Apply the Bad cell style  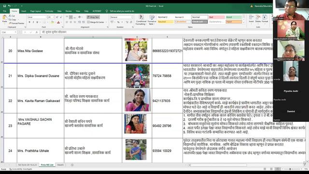point(217,17)
